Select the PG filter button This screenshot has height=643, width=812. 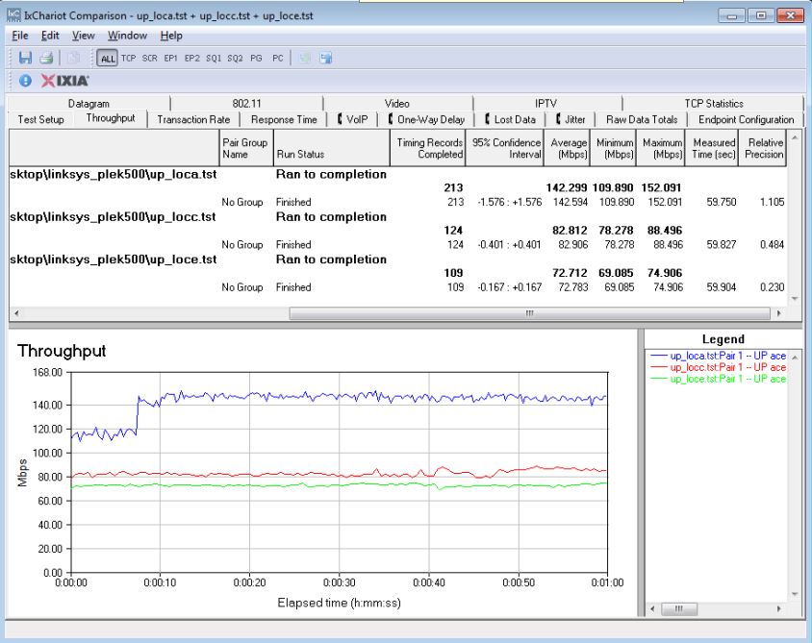[x=256, y=59]
